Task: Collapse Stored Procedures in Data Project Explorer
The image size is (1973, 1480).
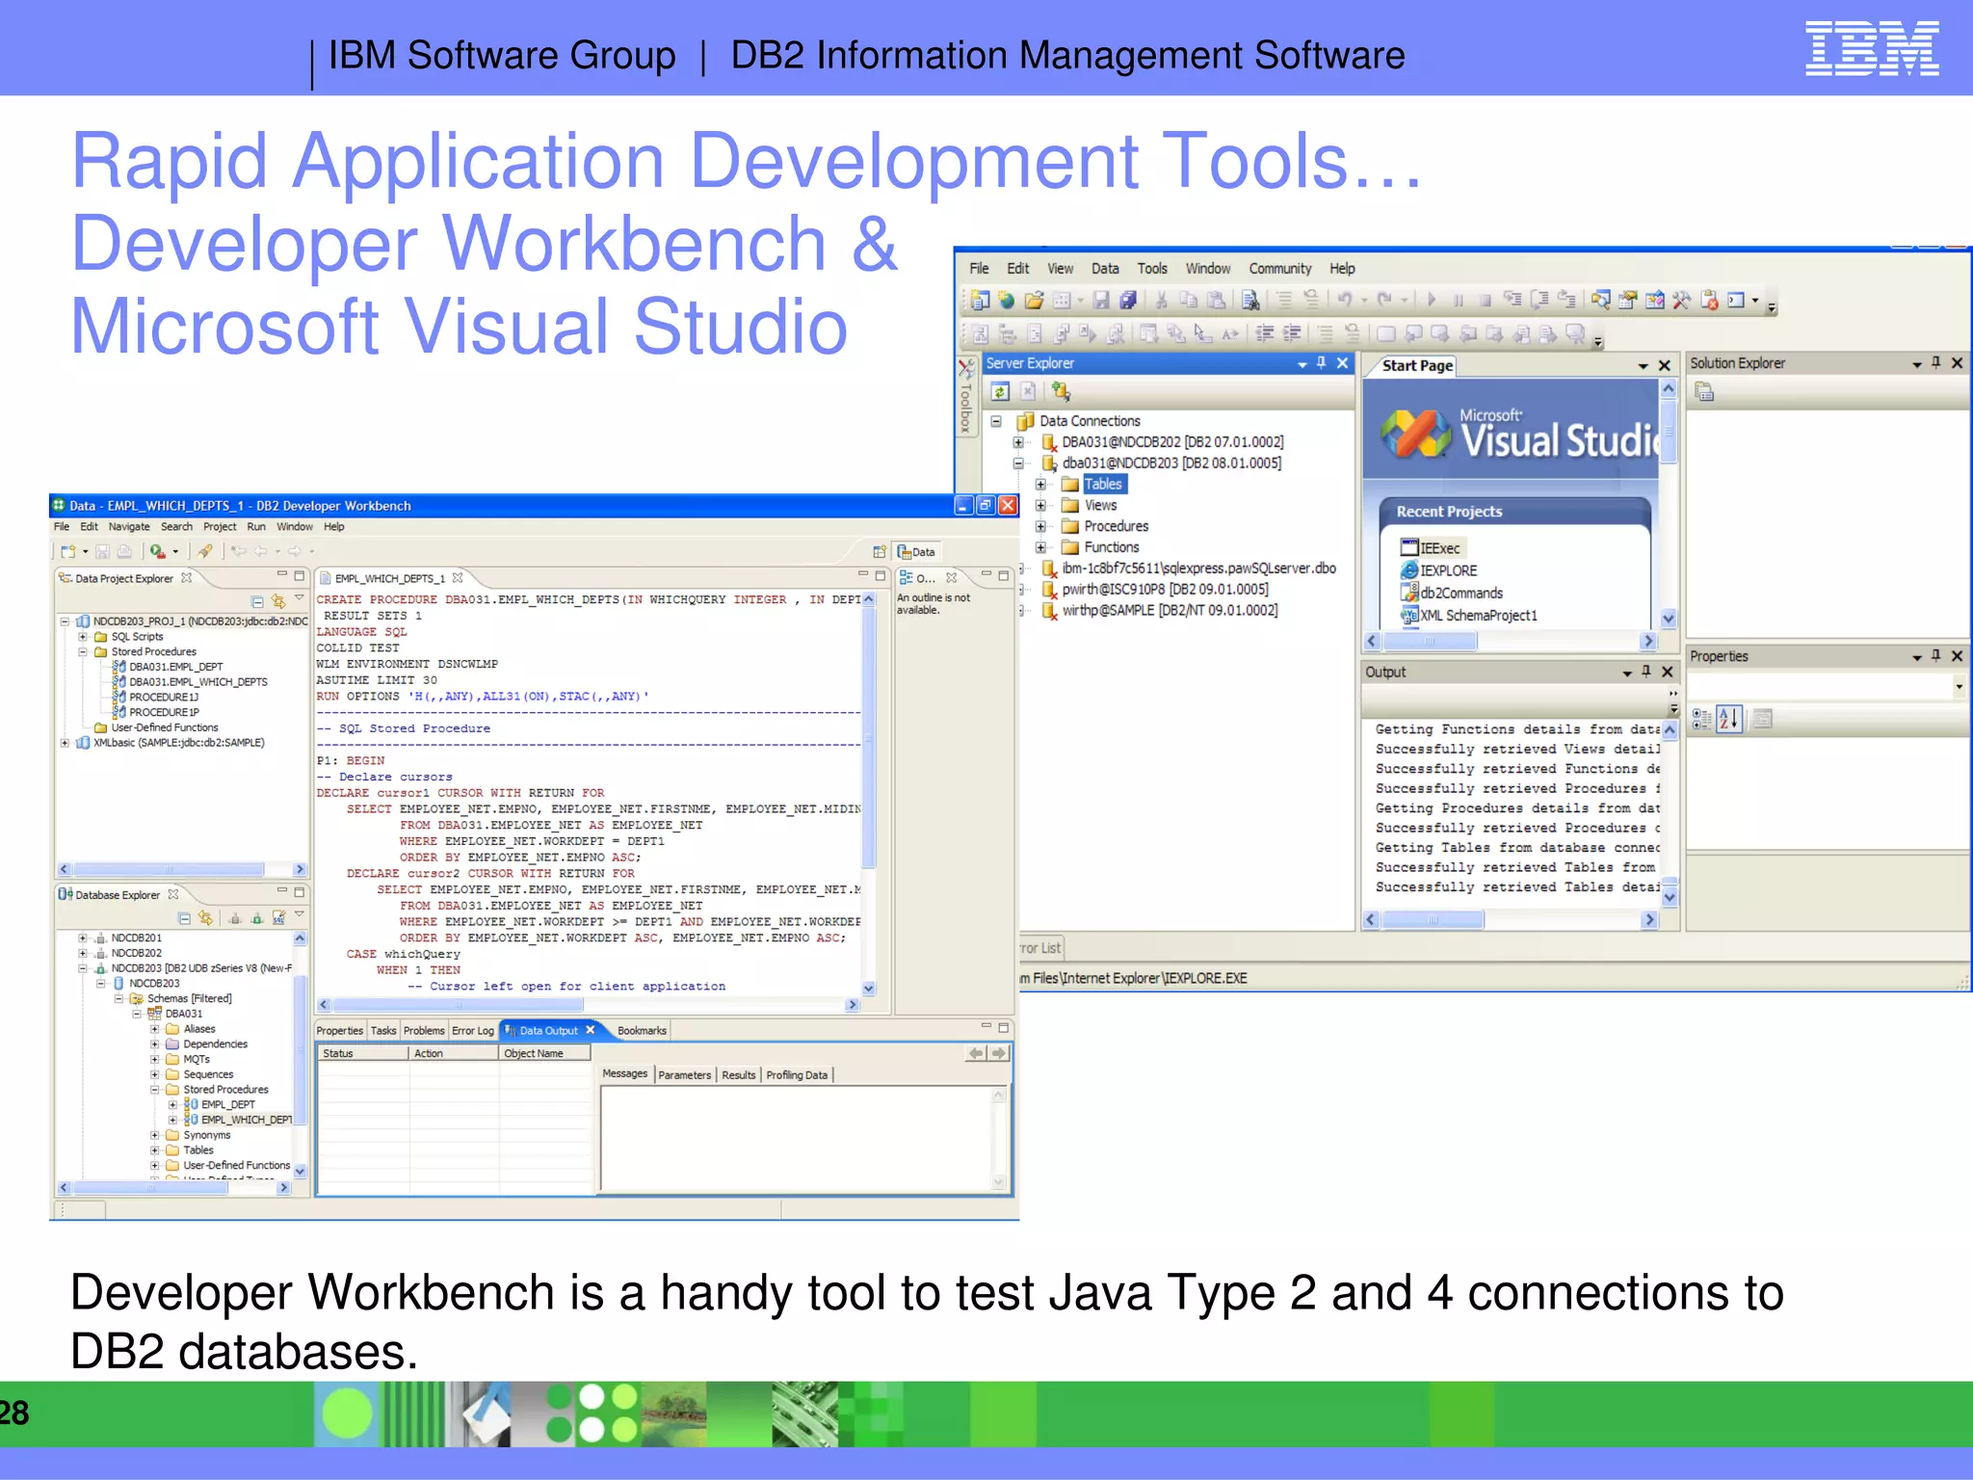Action: (83, 652)
